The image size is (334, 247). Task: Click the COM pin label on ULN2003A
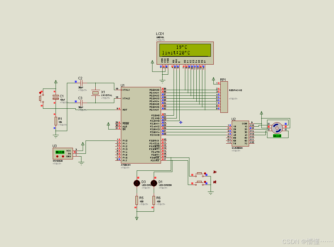click(244, 123)
